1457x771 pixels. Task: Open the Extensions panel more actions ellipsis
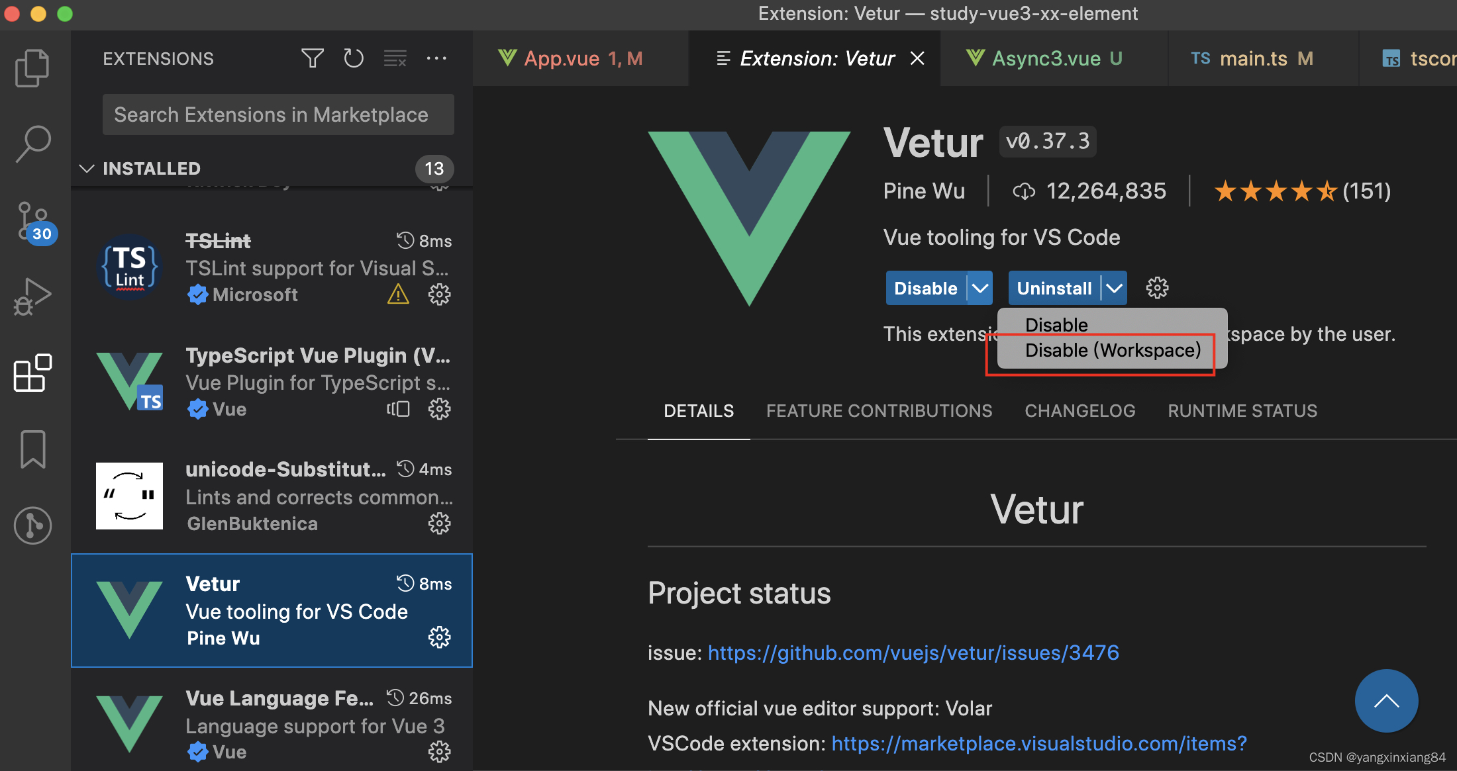pyautogui.click(x=436, y=59)
